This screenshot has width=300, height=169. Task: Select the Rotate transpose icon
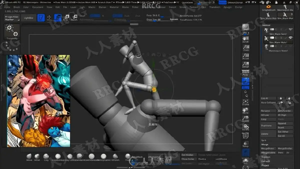(74, 18)
